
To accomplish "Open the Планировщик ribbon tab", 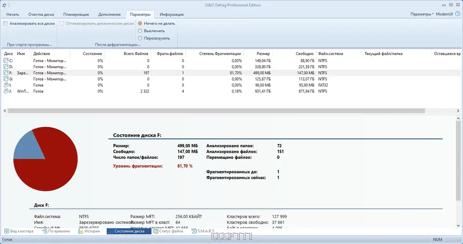I will click(76, 14).
